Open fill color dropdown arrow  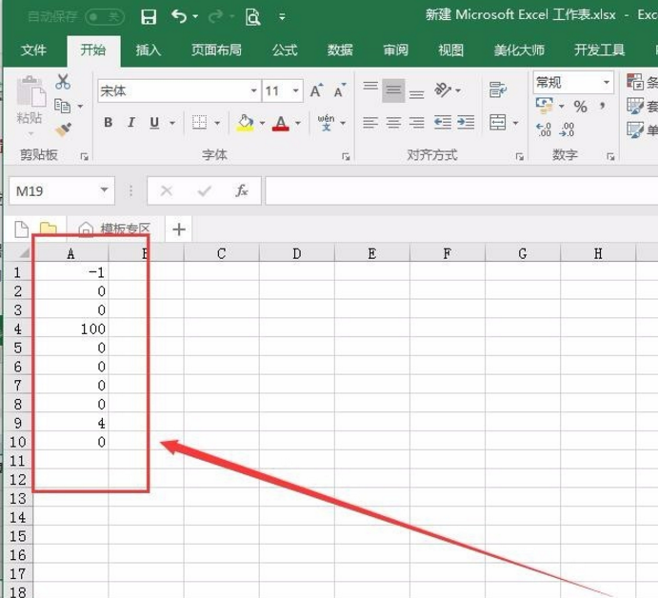[262, 123]
